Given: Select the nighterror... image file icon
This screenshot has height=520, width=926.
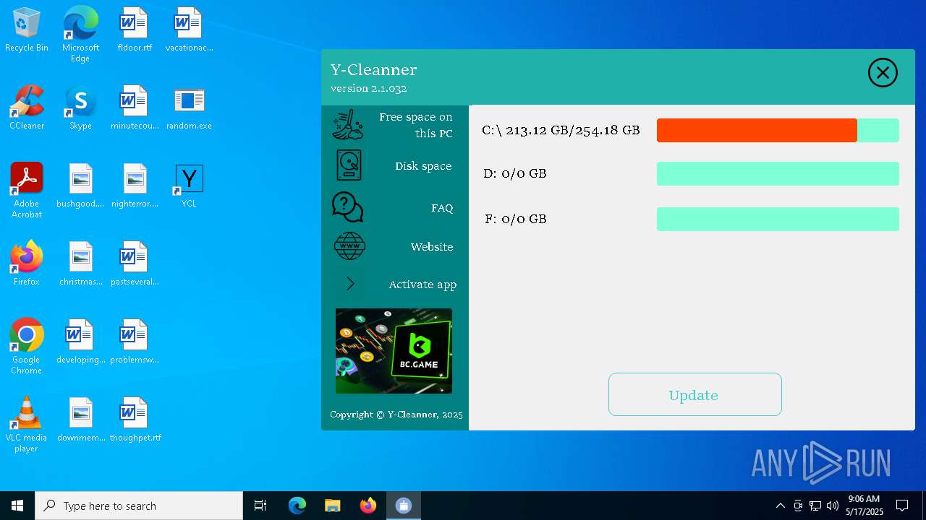Looking at the screenshot, I should pos(135,186).
